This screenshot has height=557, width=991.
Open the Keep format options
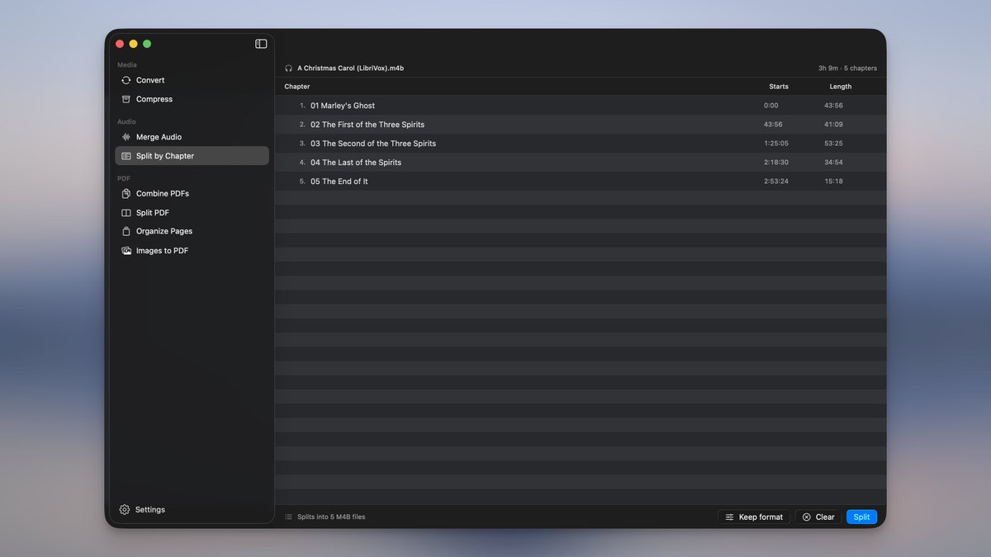click(x=753, y=517)
